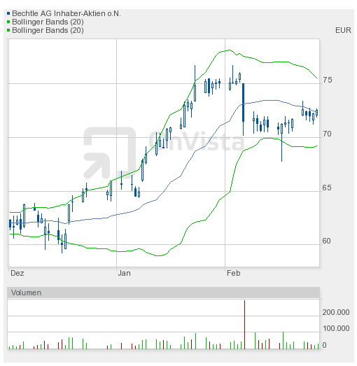The height and width of the screenshot is (366, 357).
Task: Click the 70 price axis label
Action: (327, 134)
